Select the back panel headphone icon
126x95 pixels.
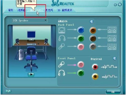[62, 38]
